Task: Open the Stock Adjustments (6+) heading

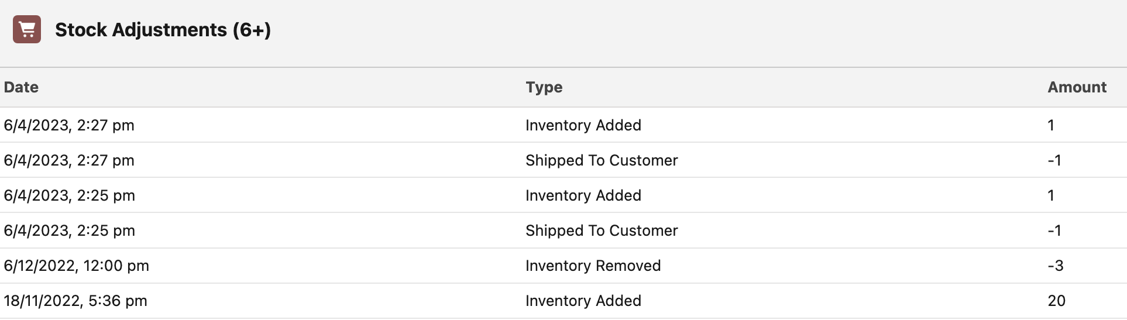Action: click(x=163, y=30)
